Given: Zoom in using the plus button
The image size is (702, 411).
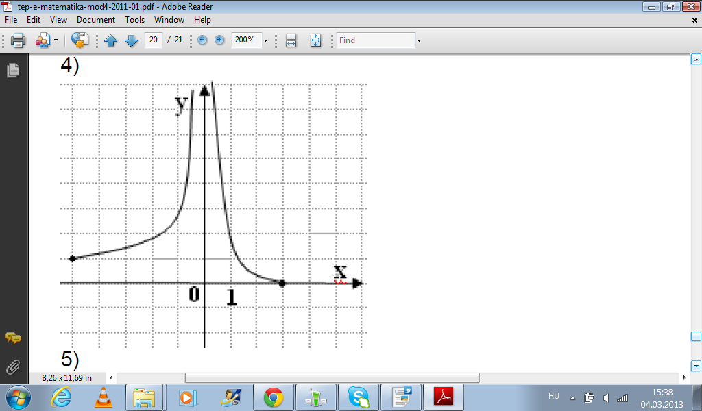Looking at the screenshot, I should pos(219,40).
